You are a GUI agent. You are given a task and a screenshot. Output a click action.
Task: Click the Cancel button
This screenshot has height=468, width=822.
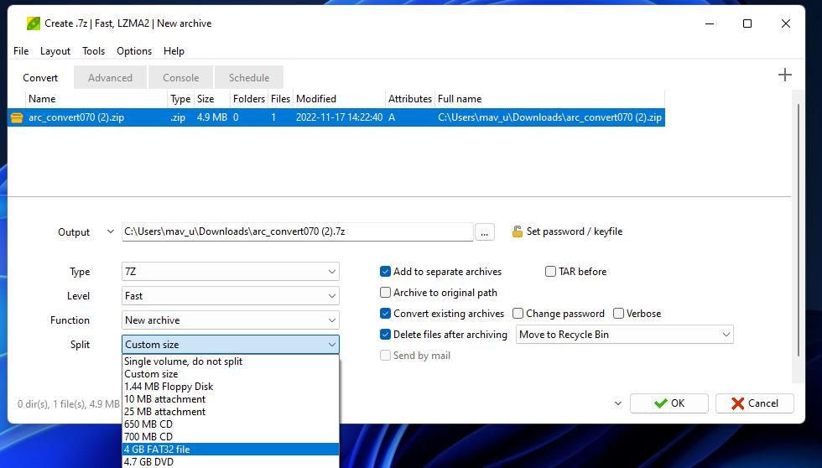click(754, 403)
